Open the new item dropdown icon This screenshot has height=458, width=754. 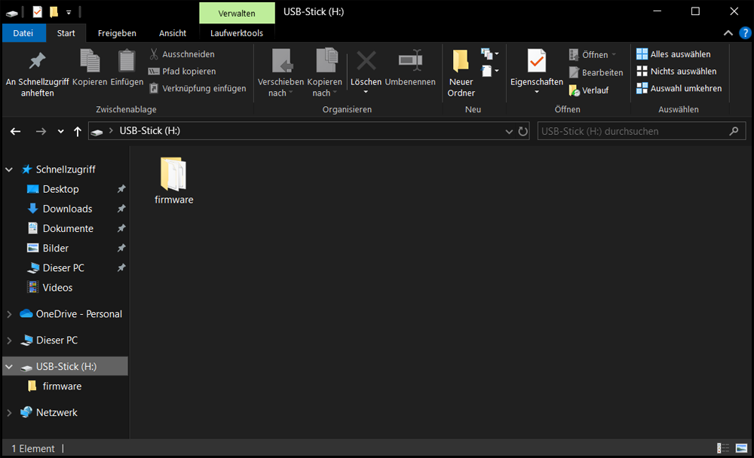tap(490, 53)
